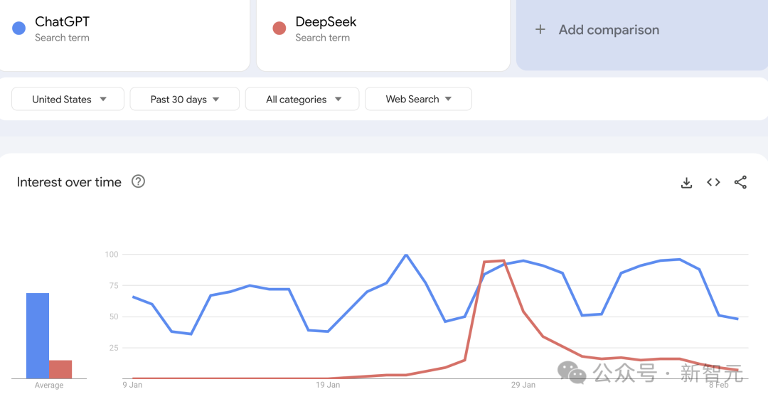This screenshot has height=404, width=768.
Task: Click the plus icon beside Add comparison
Action: (x=540, y=29)
